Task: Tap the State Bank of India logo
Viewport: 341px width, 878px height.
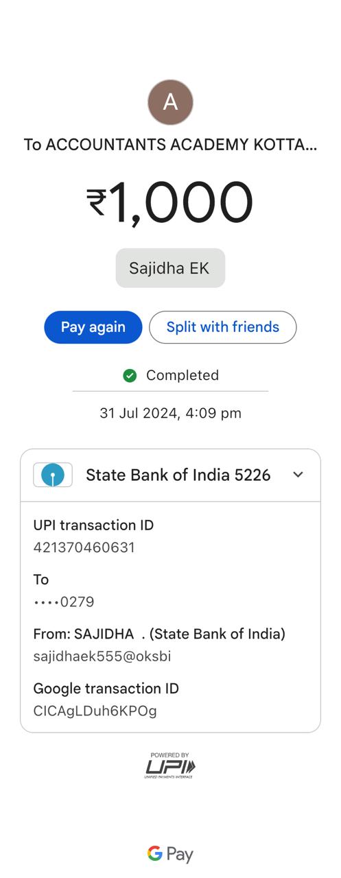Action: click(x=53, y=475)
